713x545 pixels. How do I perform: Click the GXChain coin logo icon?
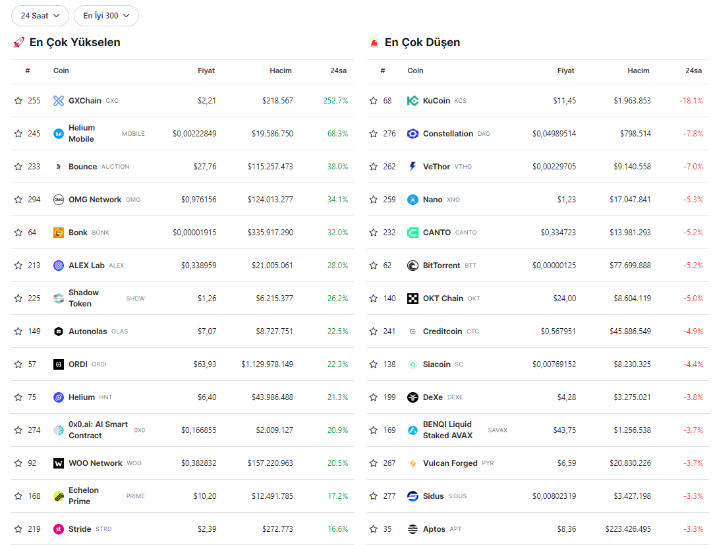tap(59, 101)
